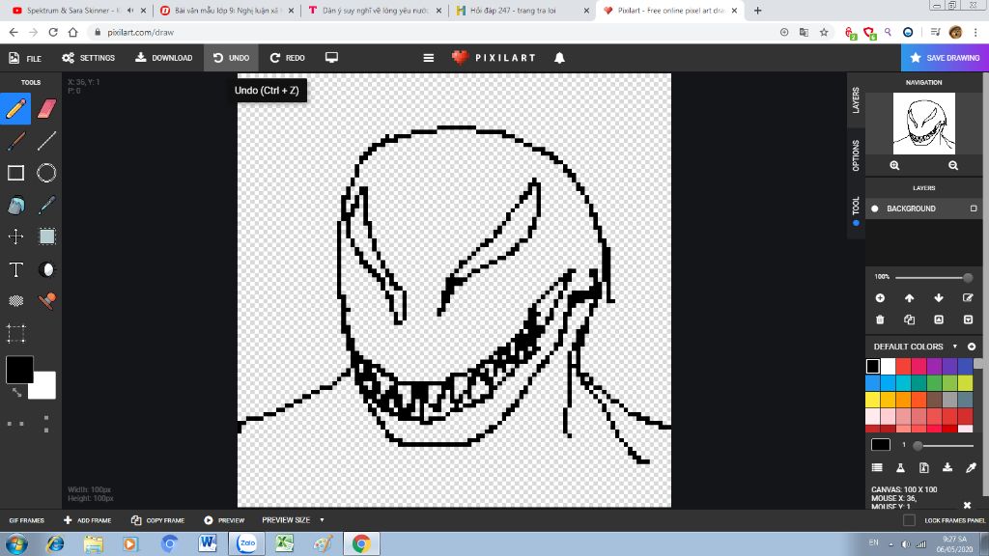Open the monitor/fullscreen icon in toolbar
This screenshot has width=989, height=556.
pyautogui.click(x=331, y=58)
